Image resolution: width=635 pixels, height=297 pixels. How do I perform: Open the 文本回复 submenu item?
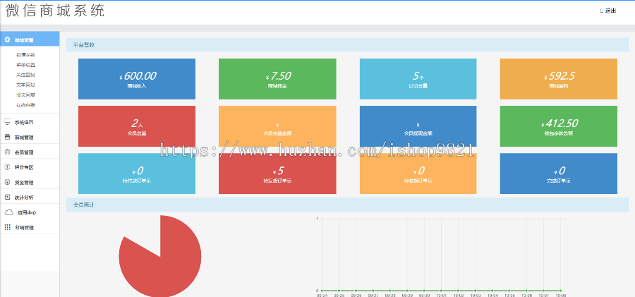coord(25,85)
